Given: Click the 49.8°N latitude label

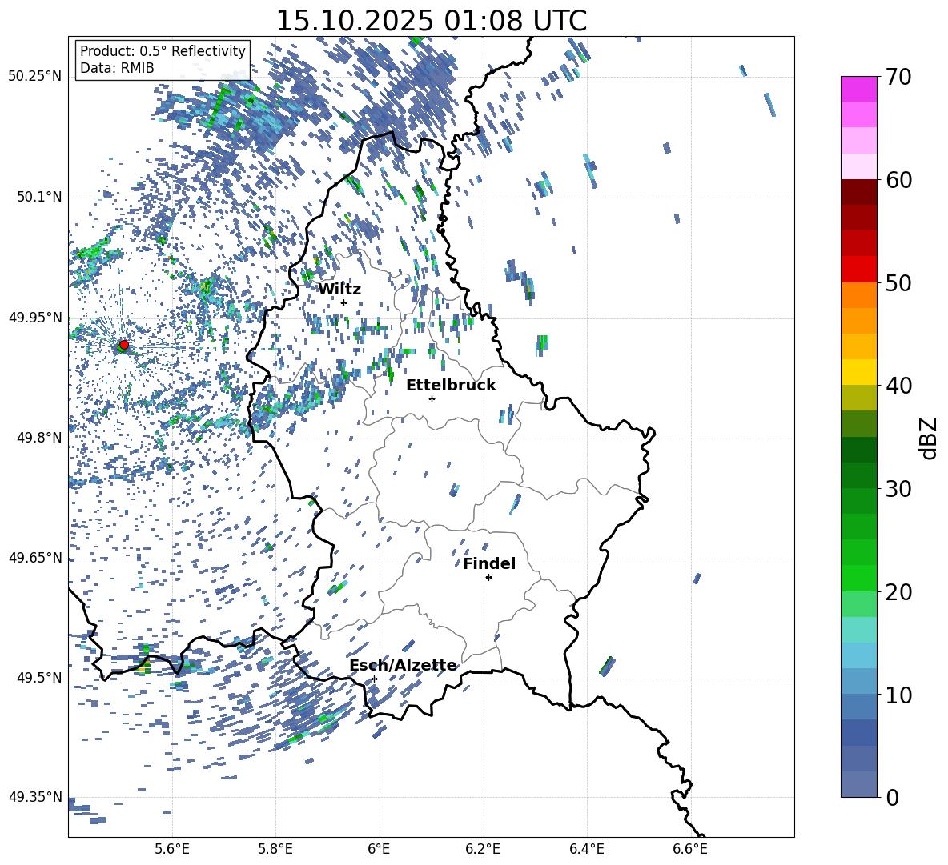Looking at the screenshot, I should 38,438.
